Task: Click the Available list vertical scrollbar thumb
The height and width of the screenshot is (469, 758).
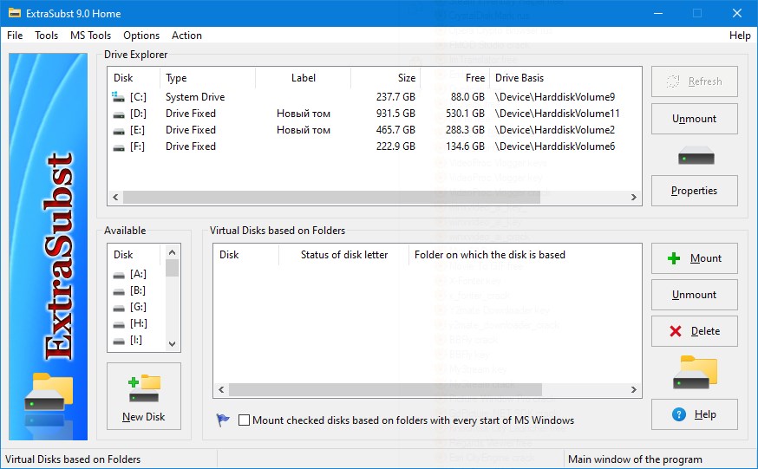Action: pyautogui.click(x=172, y=268)
